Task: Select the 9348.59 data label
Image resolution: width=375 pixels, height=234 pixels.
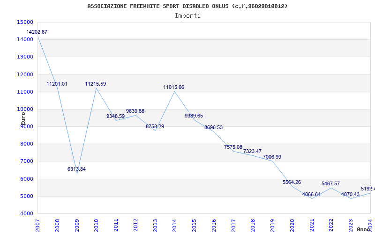Action: point(115,116)
